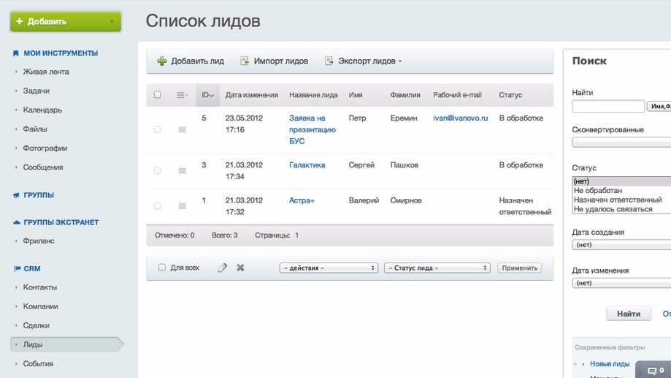Image resolution: width=671 pixels, height=378 pixels.
Task: Click the cloud icon beside ГРУППЫ ЭКСТРАНЕТ
Action: [16, 222]
